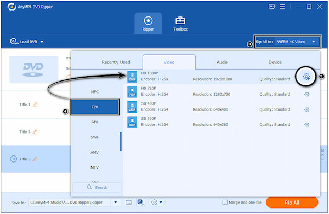Open custom settings for HD 1080P profile
This screenshot has height=214, width=329.
click(307, 77)
